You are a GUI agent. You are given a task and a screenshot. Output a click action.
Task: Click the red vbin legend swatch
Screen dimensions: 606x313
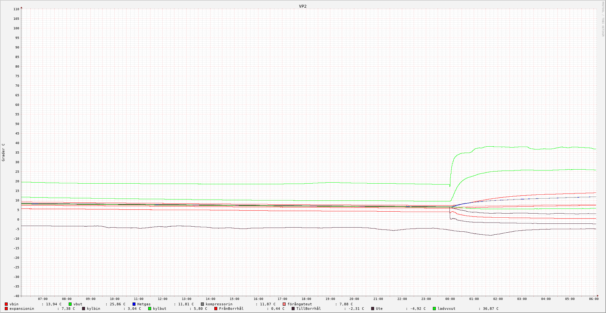pyautogui.click(x=6, y=304)
